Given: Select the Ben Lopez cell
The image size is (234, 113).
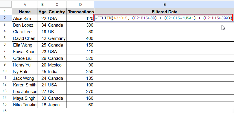Looking at the screenshot, I should pyautogui.click(x=25, y=25).
